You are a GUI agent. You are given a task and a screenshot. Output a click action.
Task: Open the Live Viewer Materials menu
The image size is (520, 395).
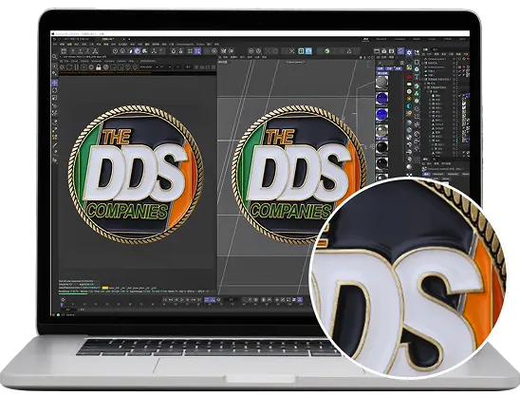point(97,62)
